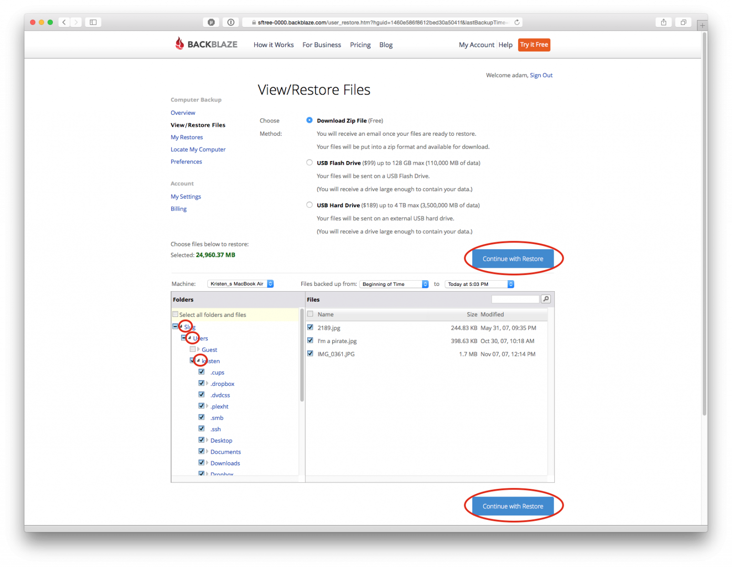Screen dimensions: 732x567
Task: Uncheck the 2189.jpg file
Action: [310, 327]
